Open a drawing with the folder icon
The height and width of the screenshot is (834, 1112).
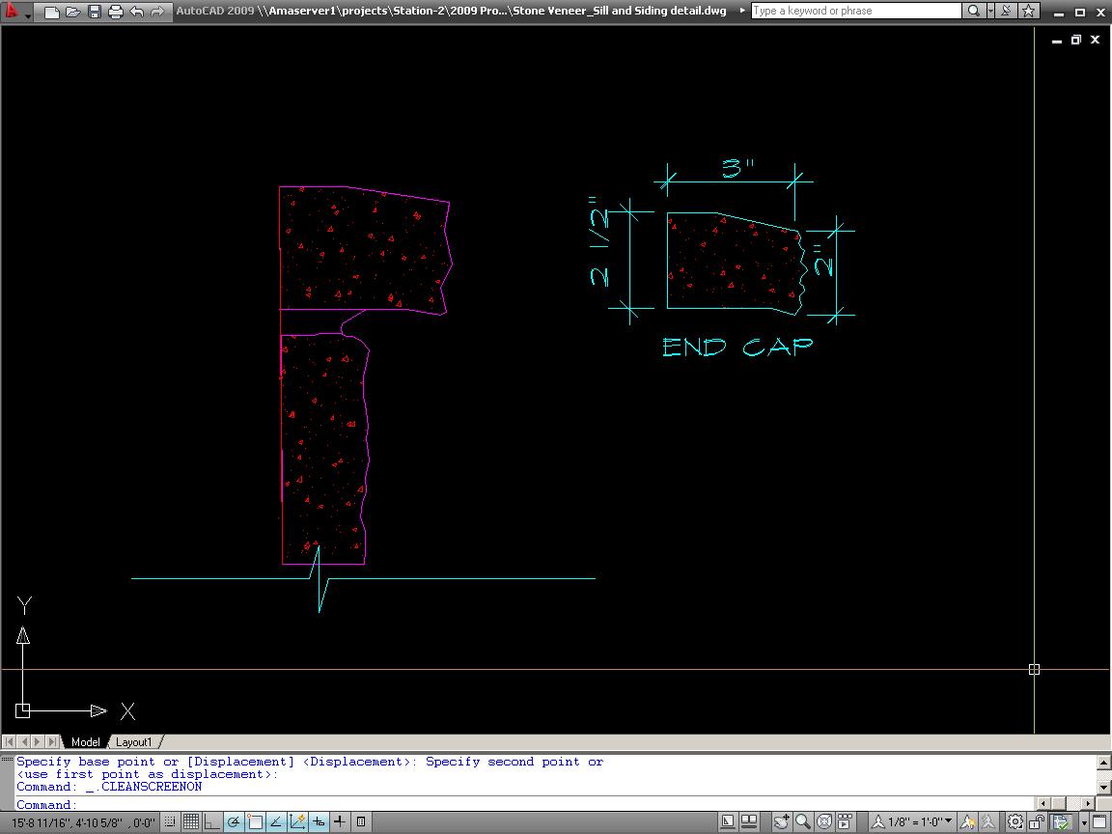pyautogui.click(x=73, y=12)
